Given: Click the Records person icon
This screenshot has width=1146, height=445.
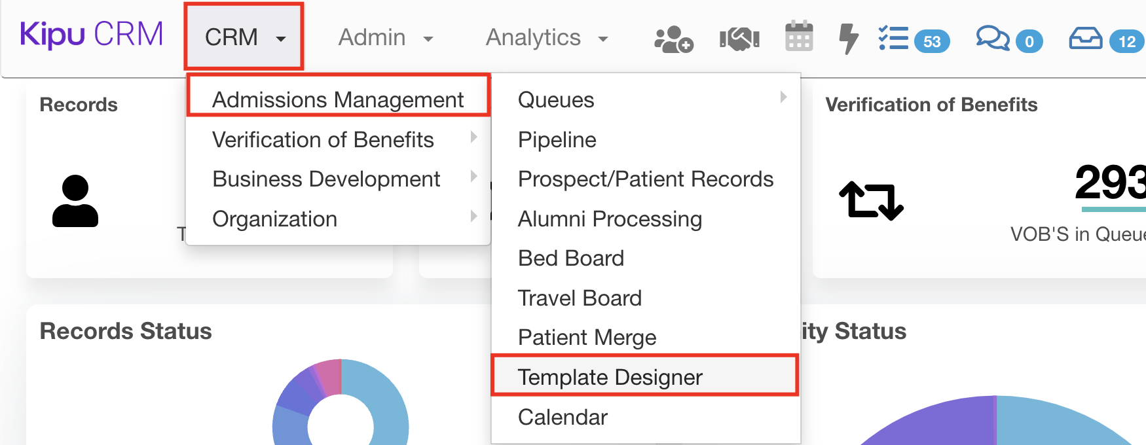Looking at the screenshot, I should point(75,201).
